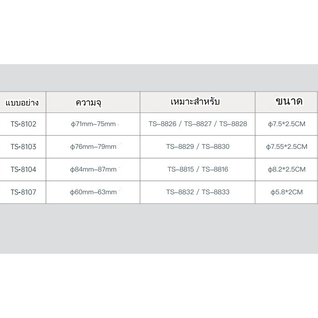Select the TS–8832 / TS–8833 cell
The width and height of the screenshot is (318, 318).
tap(198, 192)
